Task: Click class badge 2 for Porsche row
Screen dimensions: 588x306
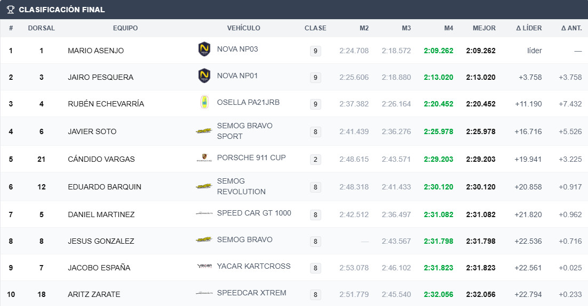Action: 315,159
